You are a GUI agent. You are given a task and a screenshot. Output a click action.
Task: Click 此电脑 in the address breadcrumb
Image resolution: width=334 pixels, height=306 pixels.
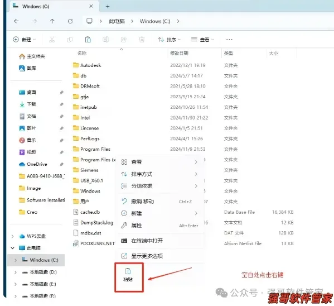pyautogui.click(x=117, y=21)
